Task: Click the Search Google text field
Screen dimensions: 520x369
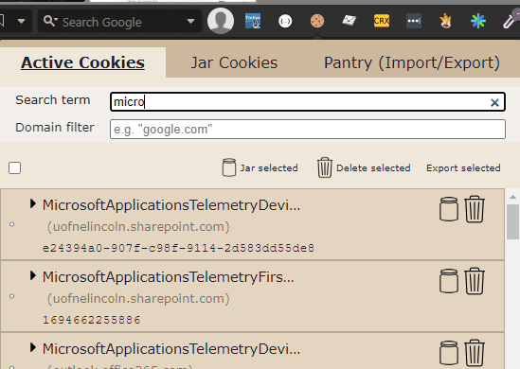Action: 119,22
